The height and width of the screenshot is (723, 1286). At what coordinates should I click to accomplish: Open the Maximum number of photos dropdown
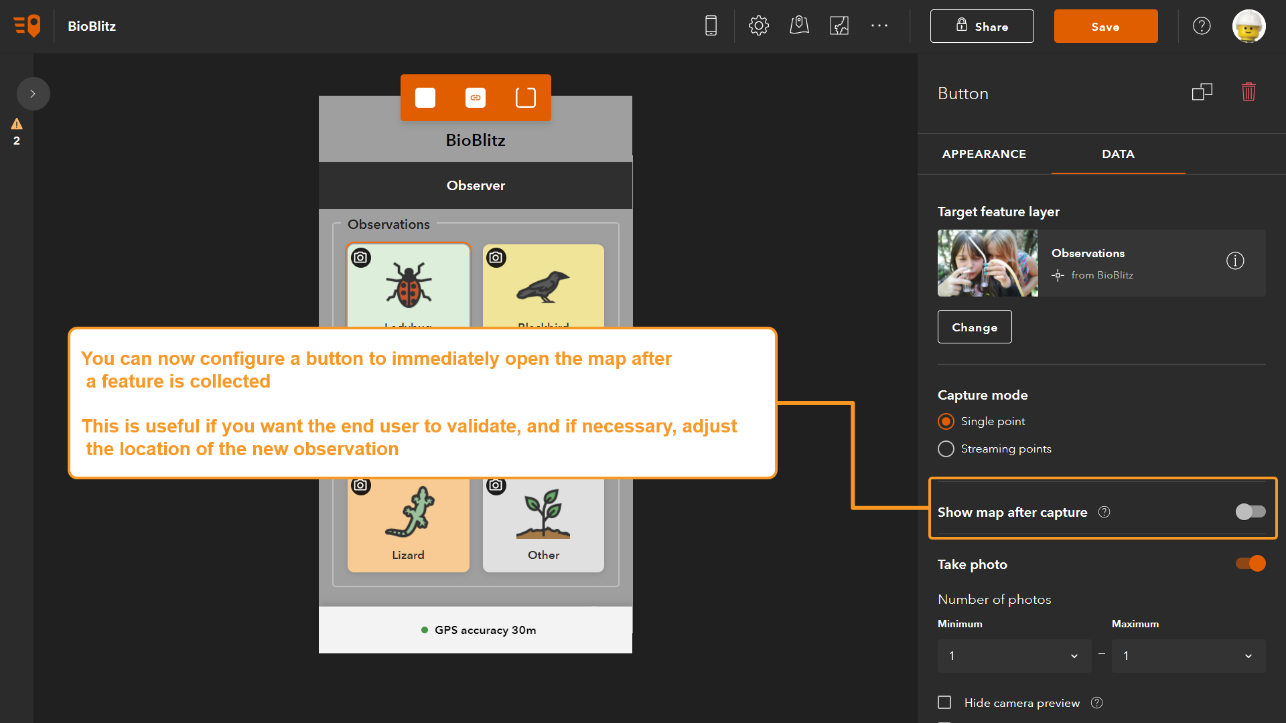1188,656
